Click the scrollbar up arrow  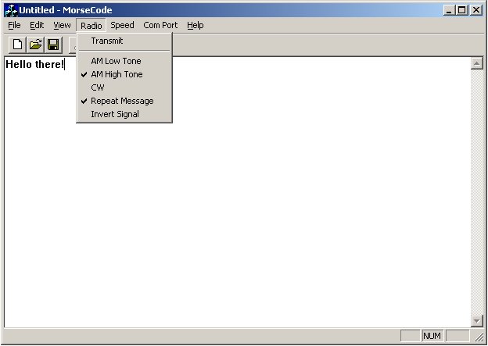(476, 63)
